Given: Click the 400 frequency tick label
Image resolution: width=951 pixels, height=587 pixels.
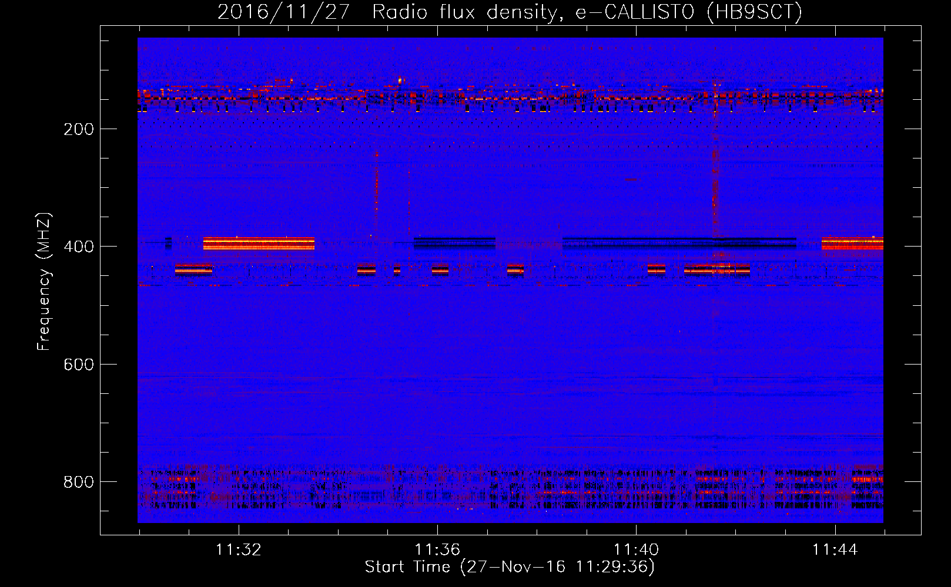Looking at the screenshot, I should tap(79, 247).
